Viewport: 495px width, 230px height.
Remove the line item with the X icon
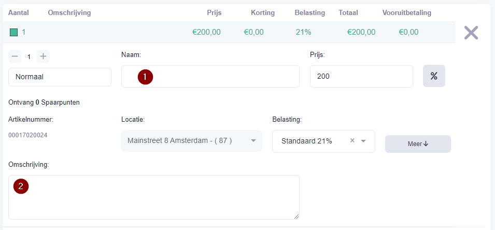pyautogui.click(x=471, y=33)
